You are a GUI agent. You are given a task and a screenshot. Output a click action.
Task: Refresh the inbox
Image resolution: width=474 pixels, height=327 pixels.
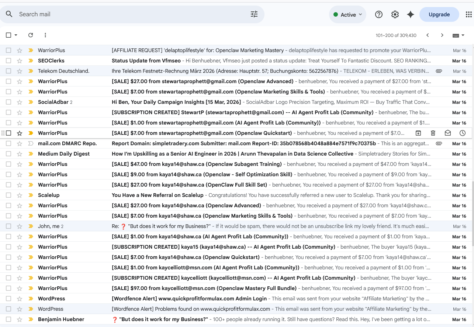(x=31, y=35)
